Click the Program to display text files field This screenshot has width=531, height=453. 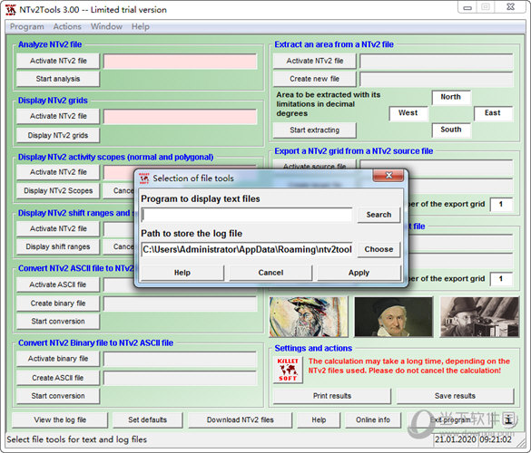pyautogui.click(x=247, y=215)
